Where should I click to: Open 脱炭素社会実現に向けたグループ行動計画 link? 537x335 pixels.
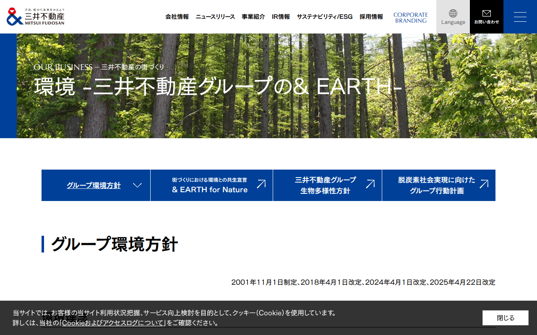coord(439,185)
